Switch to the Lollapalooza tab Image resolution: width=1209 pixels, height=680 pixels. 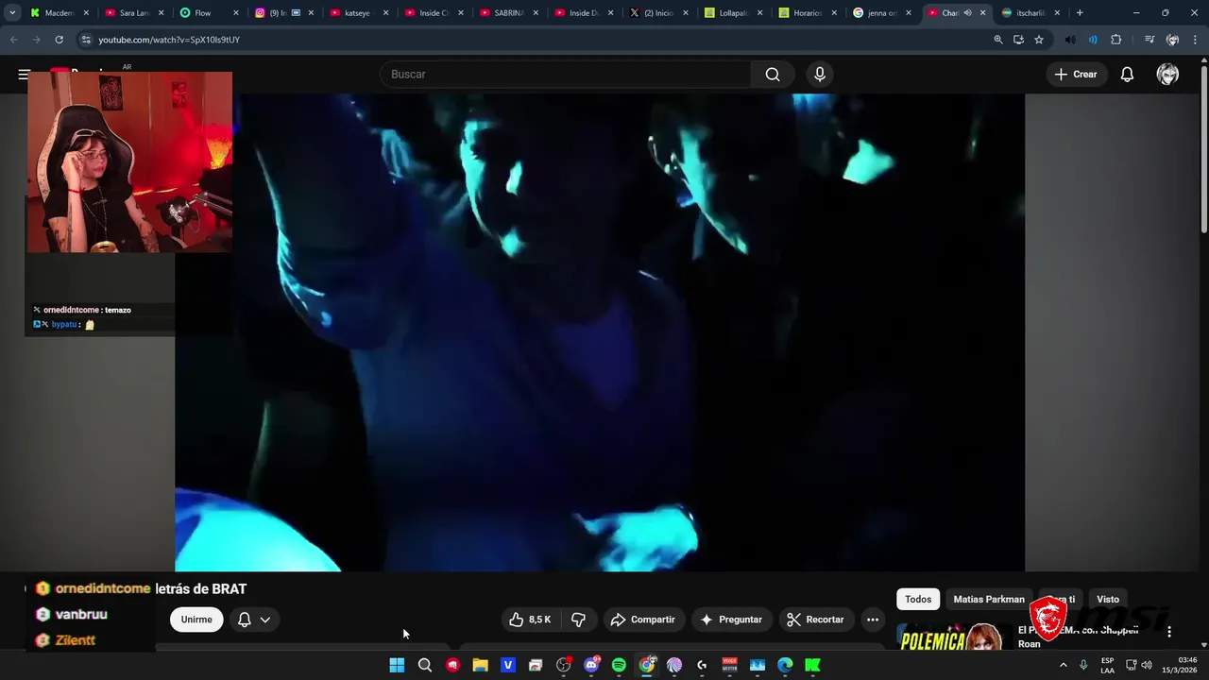[x=734, y=13]
